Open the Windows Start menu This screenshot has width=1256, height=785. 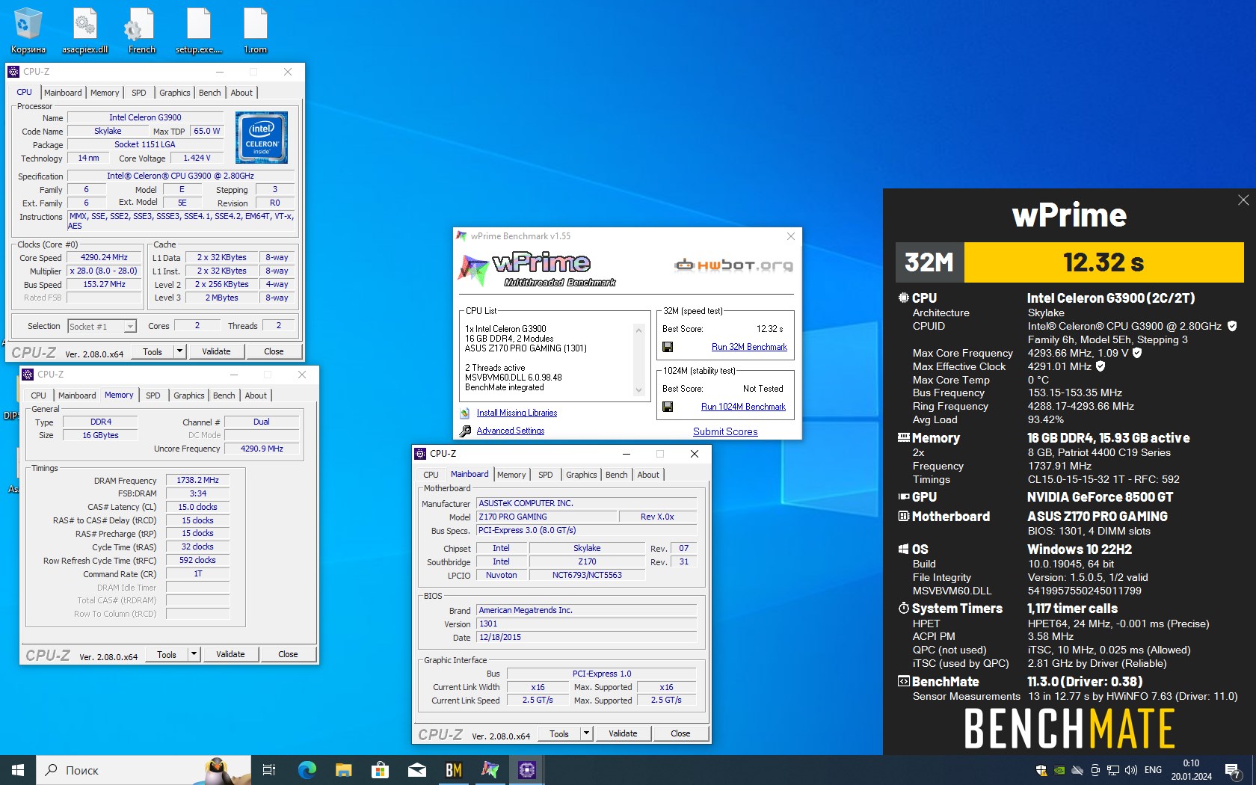pyautogui.click(x=18, y=770)
